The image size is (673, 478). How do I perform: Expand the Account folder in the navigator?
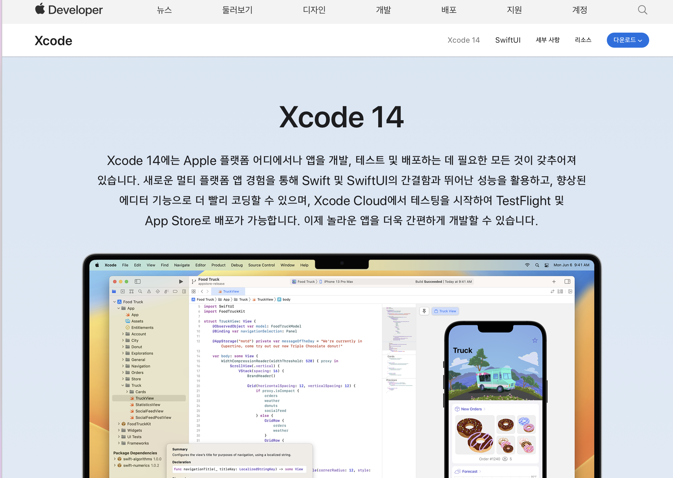point(123,334)
